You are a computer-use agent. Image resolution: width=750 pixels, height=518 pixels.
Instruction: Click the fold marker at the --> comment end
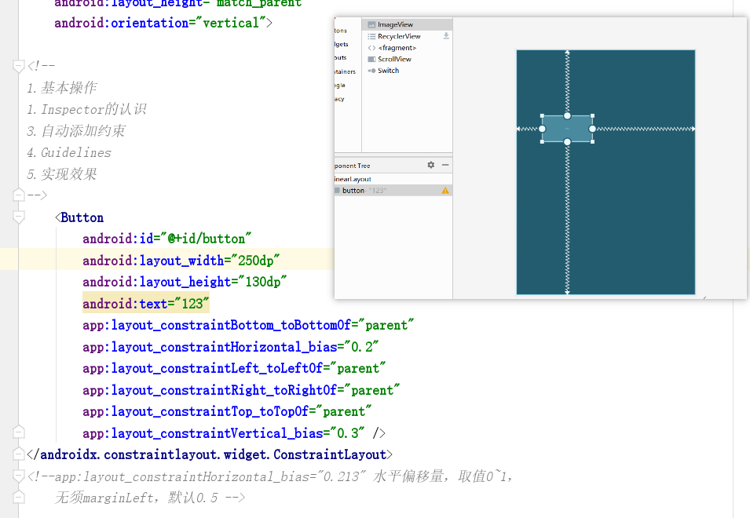(x=18, y=195)
